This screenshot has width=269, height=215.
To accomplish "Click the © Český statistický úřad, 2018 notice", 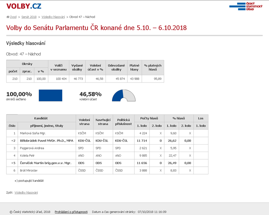I will [x=30, y=212].
